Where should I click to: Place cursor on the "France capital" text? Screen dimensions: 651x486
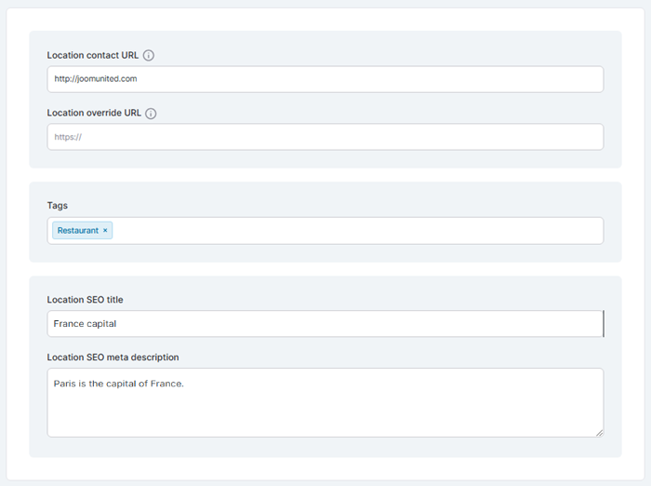point(85,324)
